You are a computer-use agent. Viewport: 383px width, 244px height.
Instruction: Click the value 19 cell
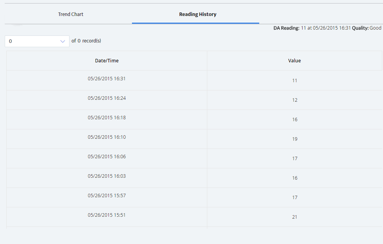(x=295, y=139)
